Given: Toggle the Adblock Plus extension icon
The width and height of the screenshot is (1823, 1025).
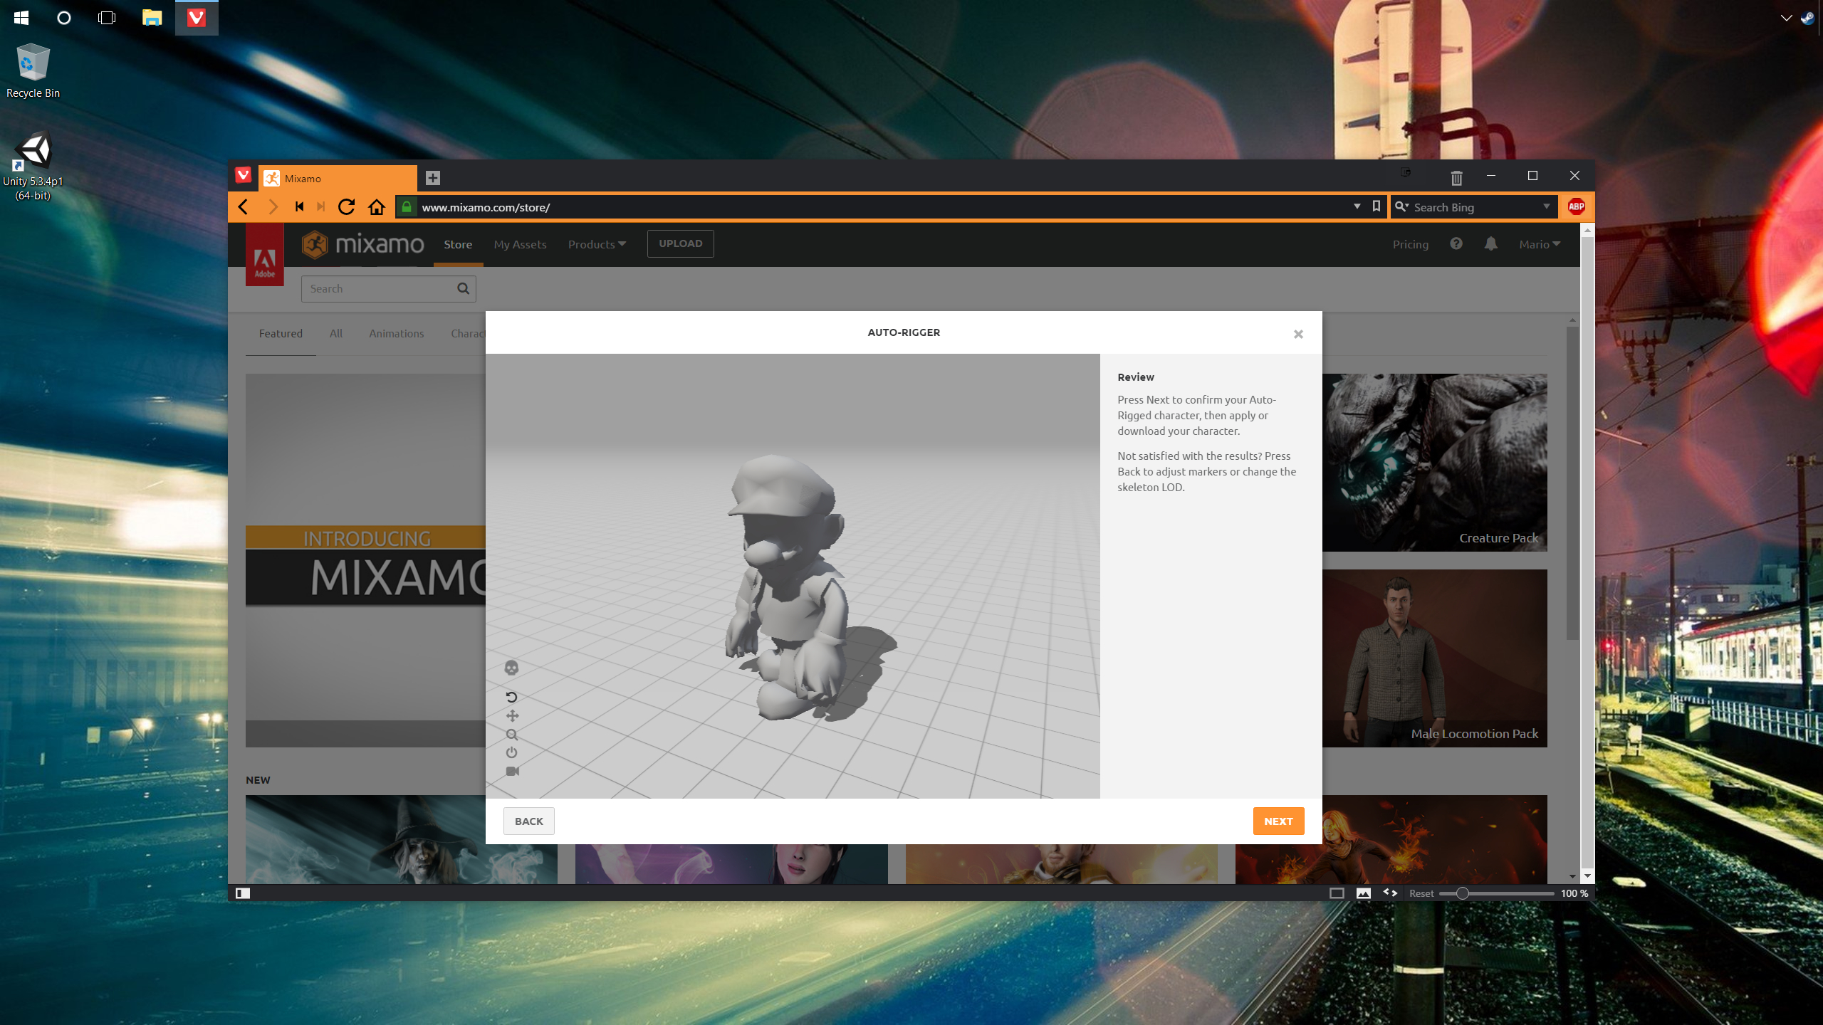Looking at the screenshot, I should point(1576,207).
